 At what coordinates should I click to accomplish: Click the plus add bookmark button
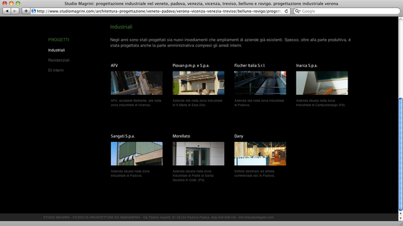(26, 11)
